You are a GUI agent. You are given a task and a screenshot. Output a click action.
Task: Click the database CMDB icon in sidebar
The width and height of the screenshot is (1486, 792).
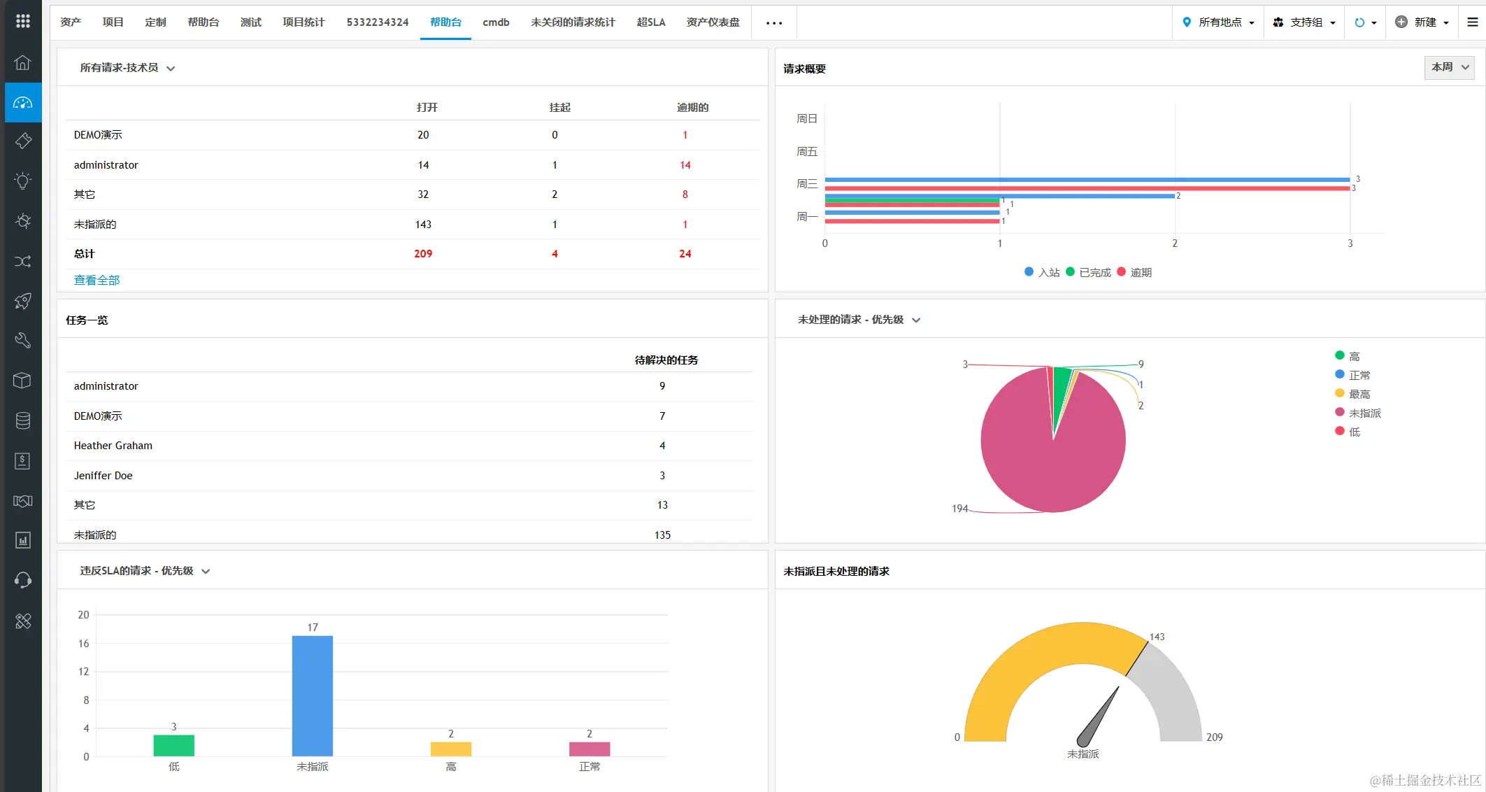click(22, 420)
